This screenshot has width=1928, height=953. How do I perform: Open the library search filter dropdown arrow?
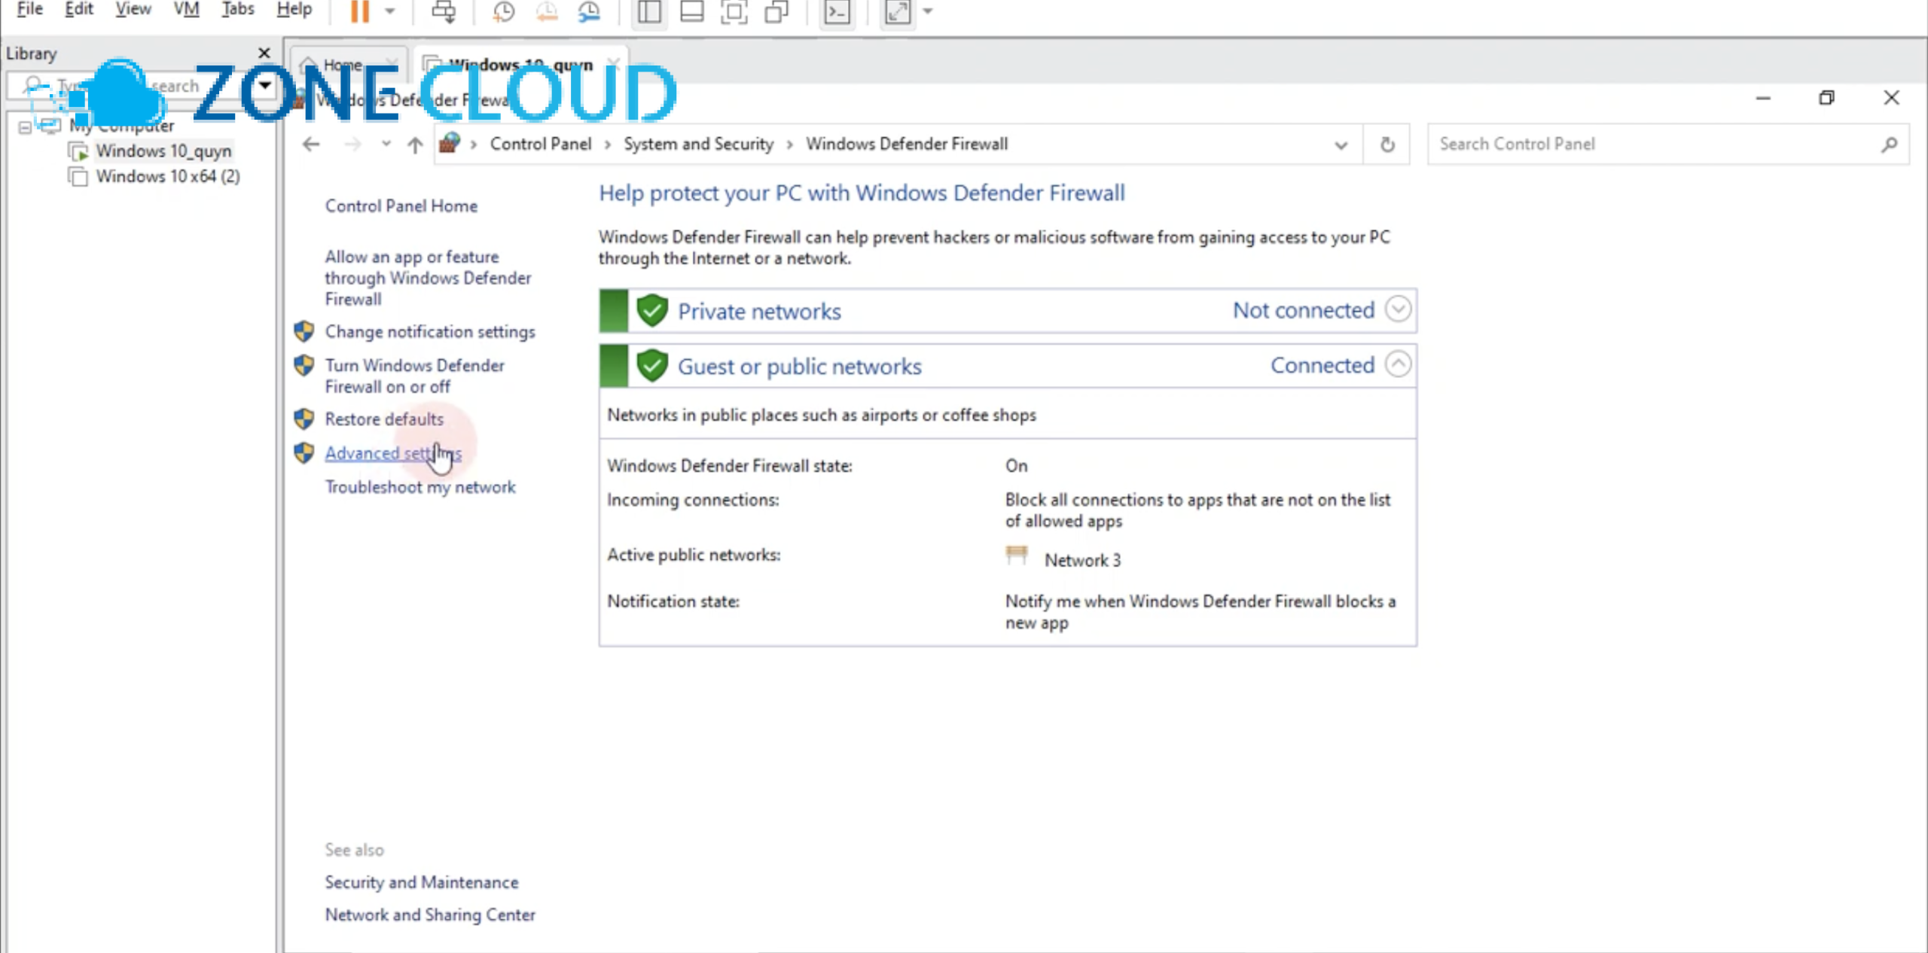[265, 85]
